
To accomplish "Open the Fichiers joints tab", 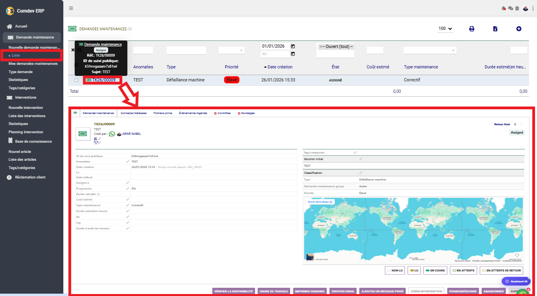I will click(x=163, y=113).
